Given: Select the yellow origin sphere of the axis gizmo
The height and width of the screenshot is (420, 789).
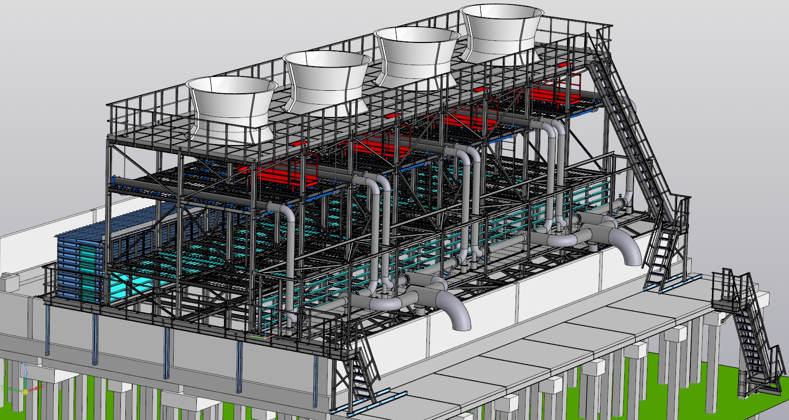Looking at the screenshot, I should point(26,391).
